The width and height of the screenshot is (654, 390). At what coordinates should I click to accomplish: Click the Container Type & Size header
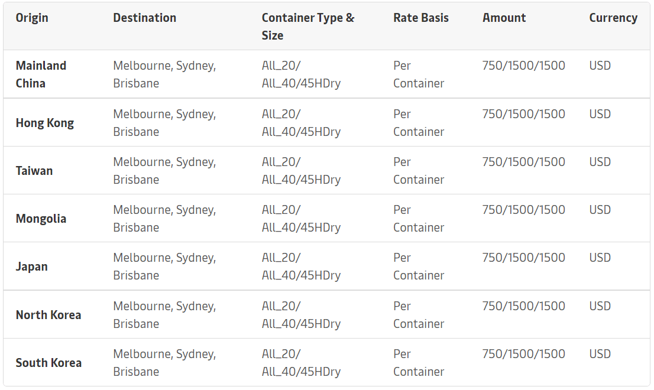tap(308, 27)
